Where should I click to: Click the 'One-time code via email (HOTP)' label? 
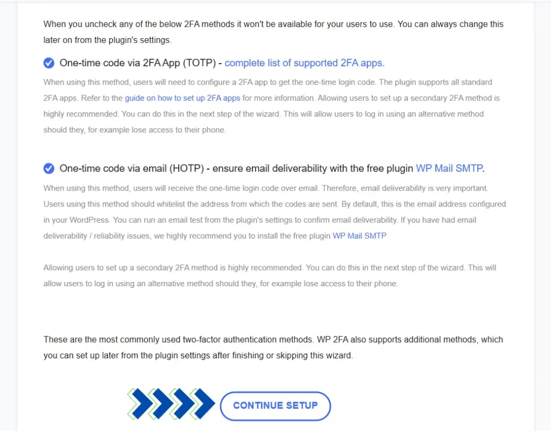pos(132,168)
